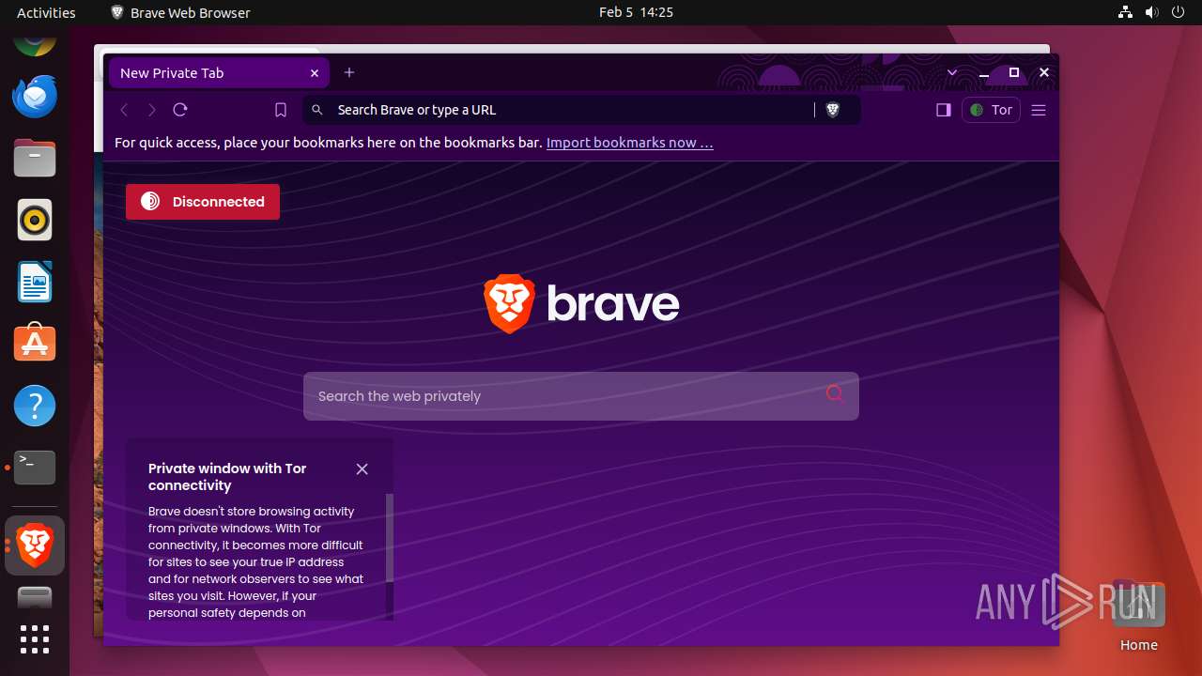Viewport: 1202px width, 676px height.
Task: Dismiss the Private window with Tor card
Action: (362, 469)
